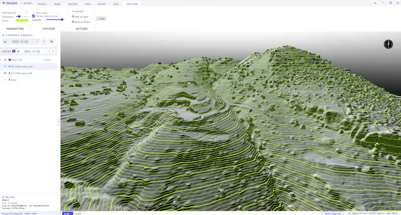Hide the 03112025 dsm layer

[x=5, y=73]
